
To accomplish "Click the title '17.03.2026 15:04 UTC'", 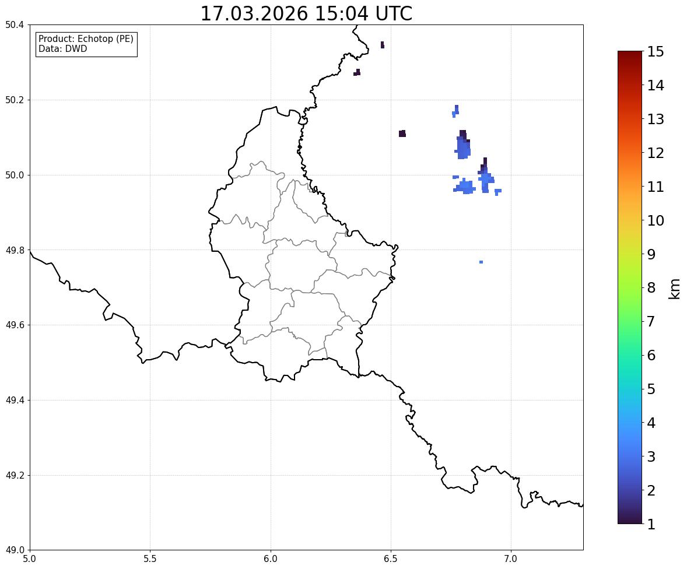I will (306, 13).
